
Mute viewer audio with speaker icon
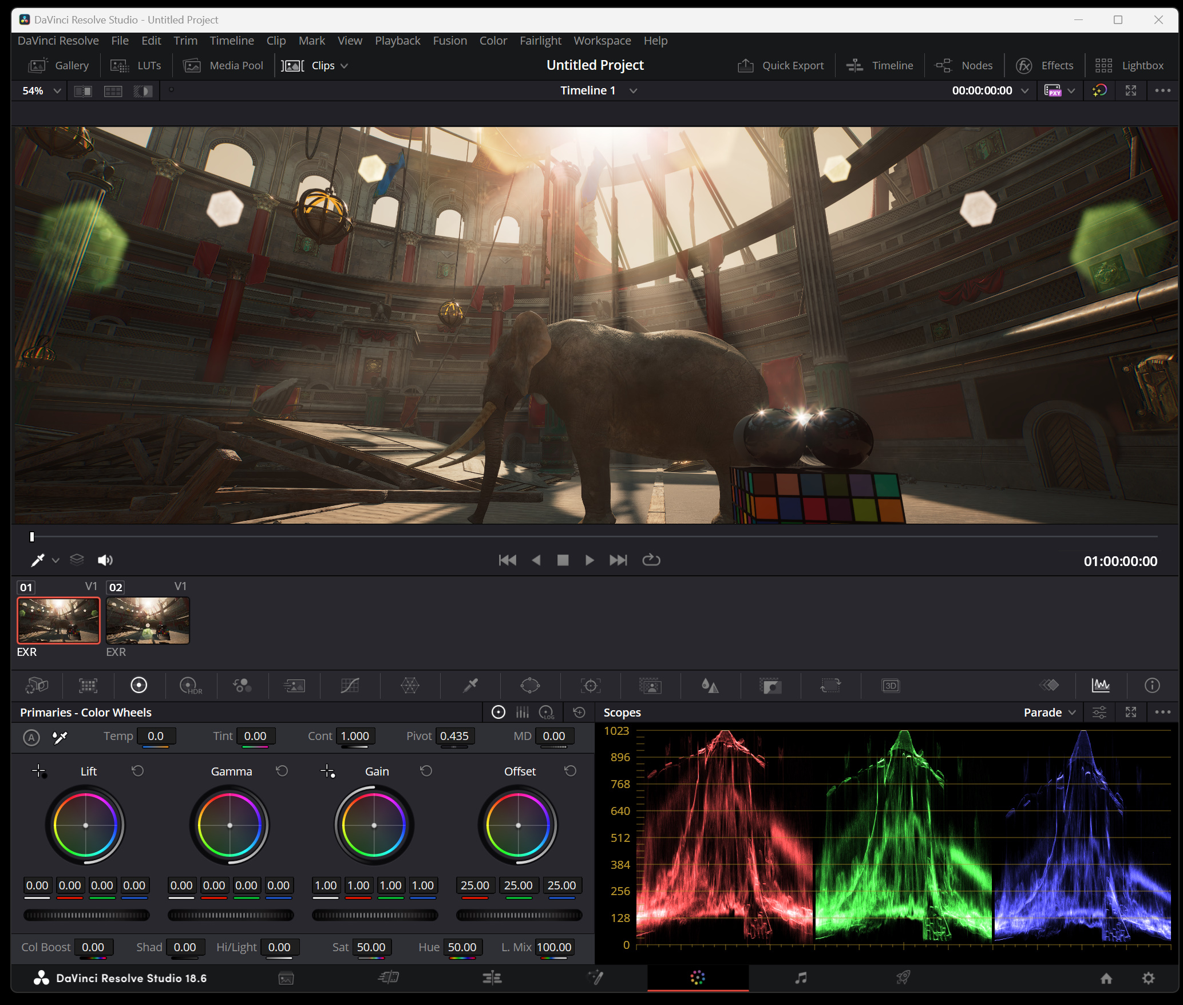click(105, 560)
